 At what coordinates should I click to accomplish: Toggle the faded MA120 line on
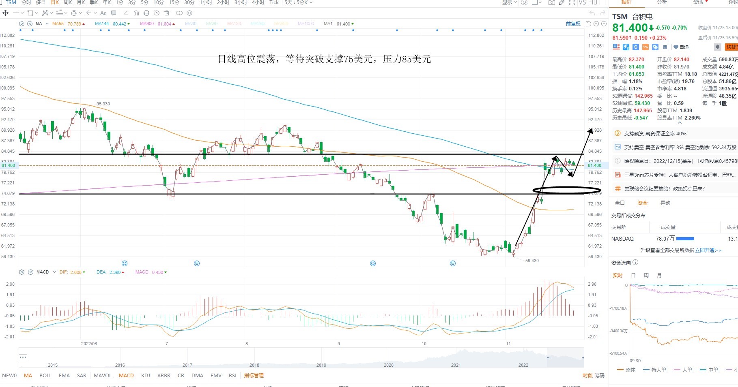point(235,24)
